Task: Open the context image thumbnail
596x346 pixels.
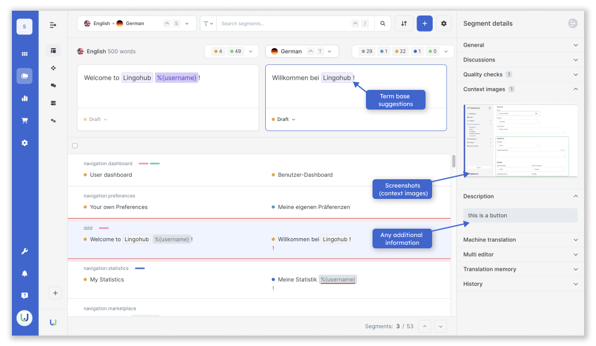Action: click(x=520, y=141)
